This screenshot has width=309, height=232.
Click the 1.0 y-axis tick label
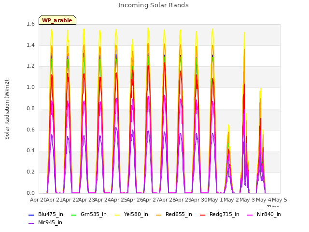tap(30, 87)
